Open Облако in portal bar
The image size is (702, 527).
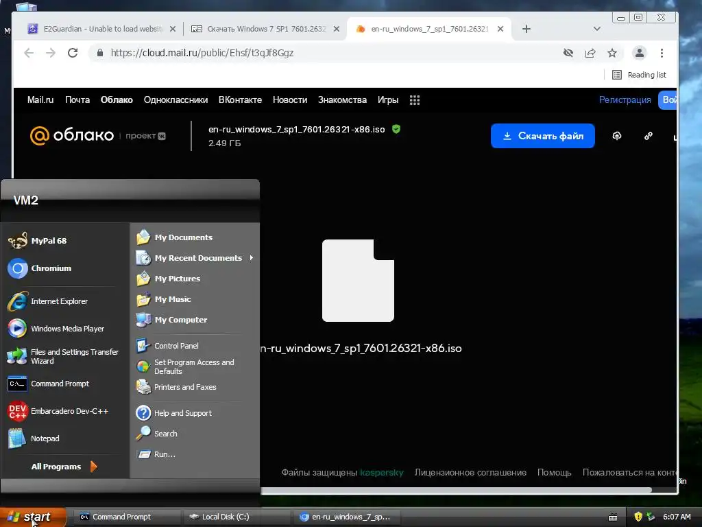point(117,100)
